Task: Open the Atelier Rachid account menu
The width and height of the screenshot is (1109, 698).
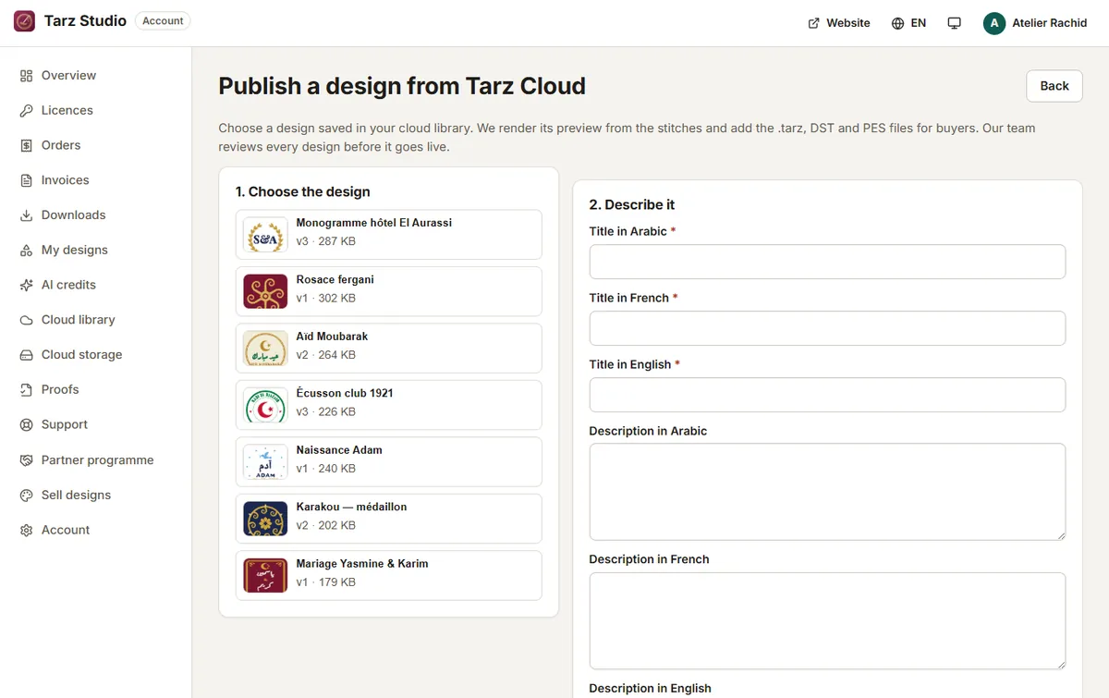Action: click(1035, 23)
